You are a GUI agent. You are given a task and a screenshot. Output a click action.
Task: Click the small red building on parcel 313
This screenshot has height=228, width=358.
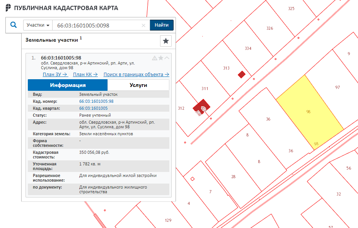pos(242,74)
